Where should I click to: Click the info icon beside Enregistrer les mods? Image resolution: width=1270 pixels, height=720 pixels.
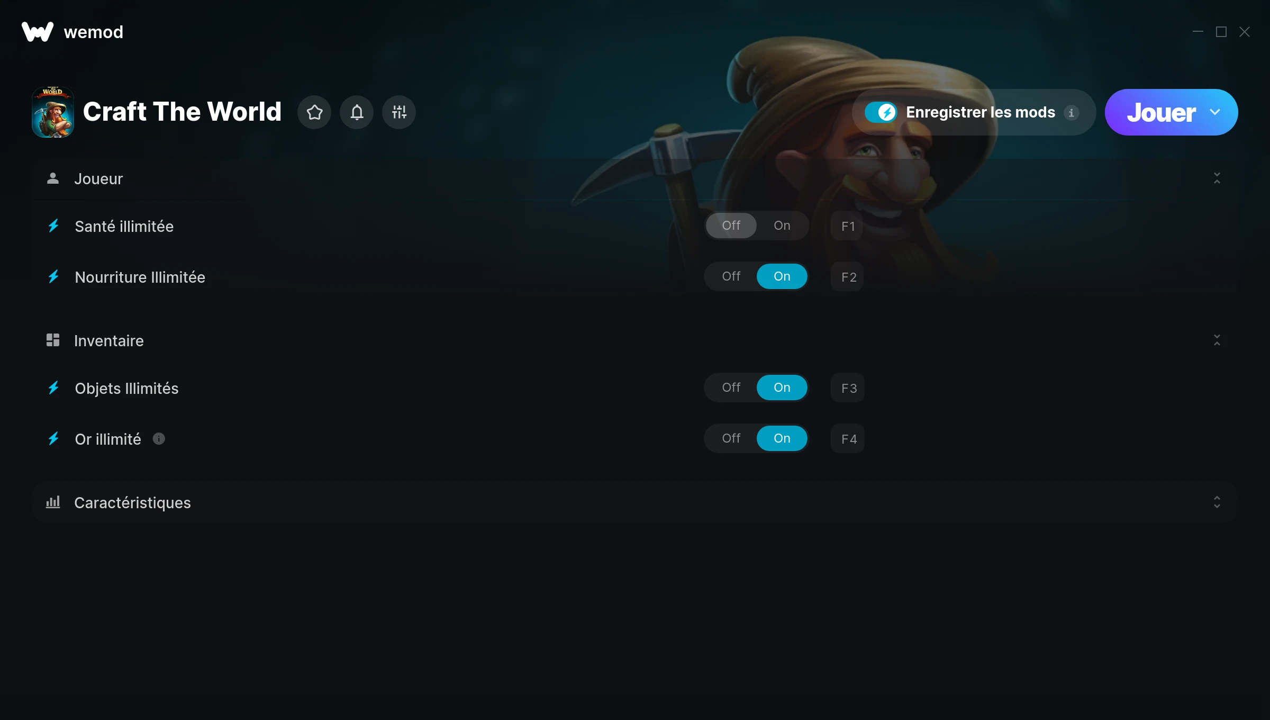pyautogui.click(x=1072, y=113)
